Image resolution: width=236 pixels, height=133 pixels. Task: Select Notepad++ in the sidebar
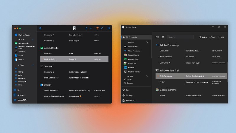pos(130,64)
